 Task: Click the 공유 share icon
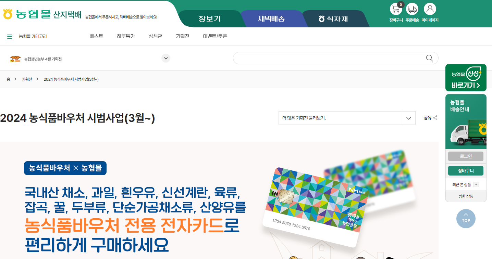pos(435,118)
